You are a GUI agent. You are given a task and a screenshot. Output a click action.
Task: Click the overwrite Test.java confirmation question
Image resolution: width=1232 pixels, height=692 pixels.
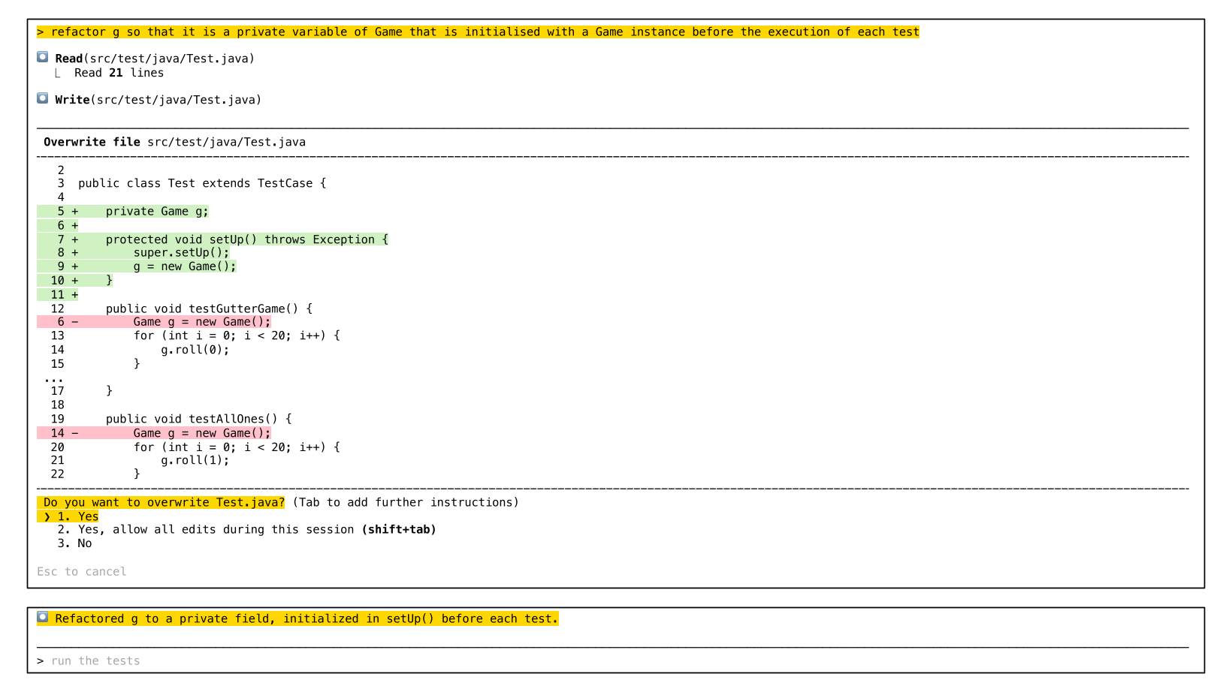click(164, 503)
